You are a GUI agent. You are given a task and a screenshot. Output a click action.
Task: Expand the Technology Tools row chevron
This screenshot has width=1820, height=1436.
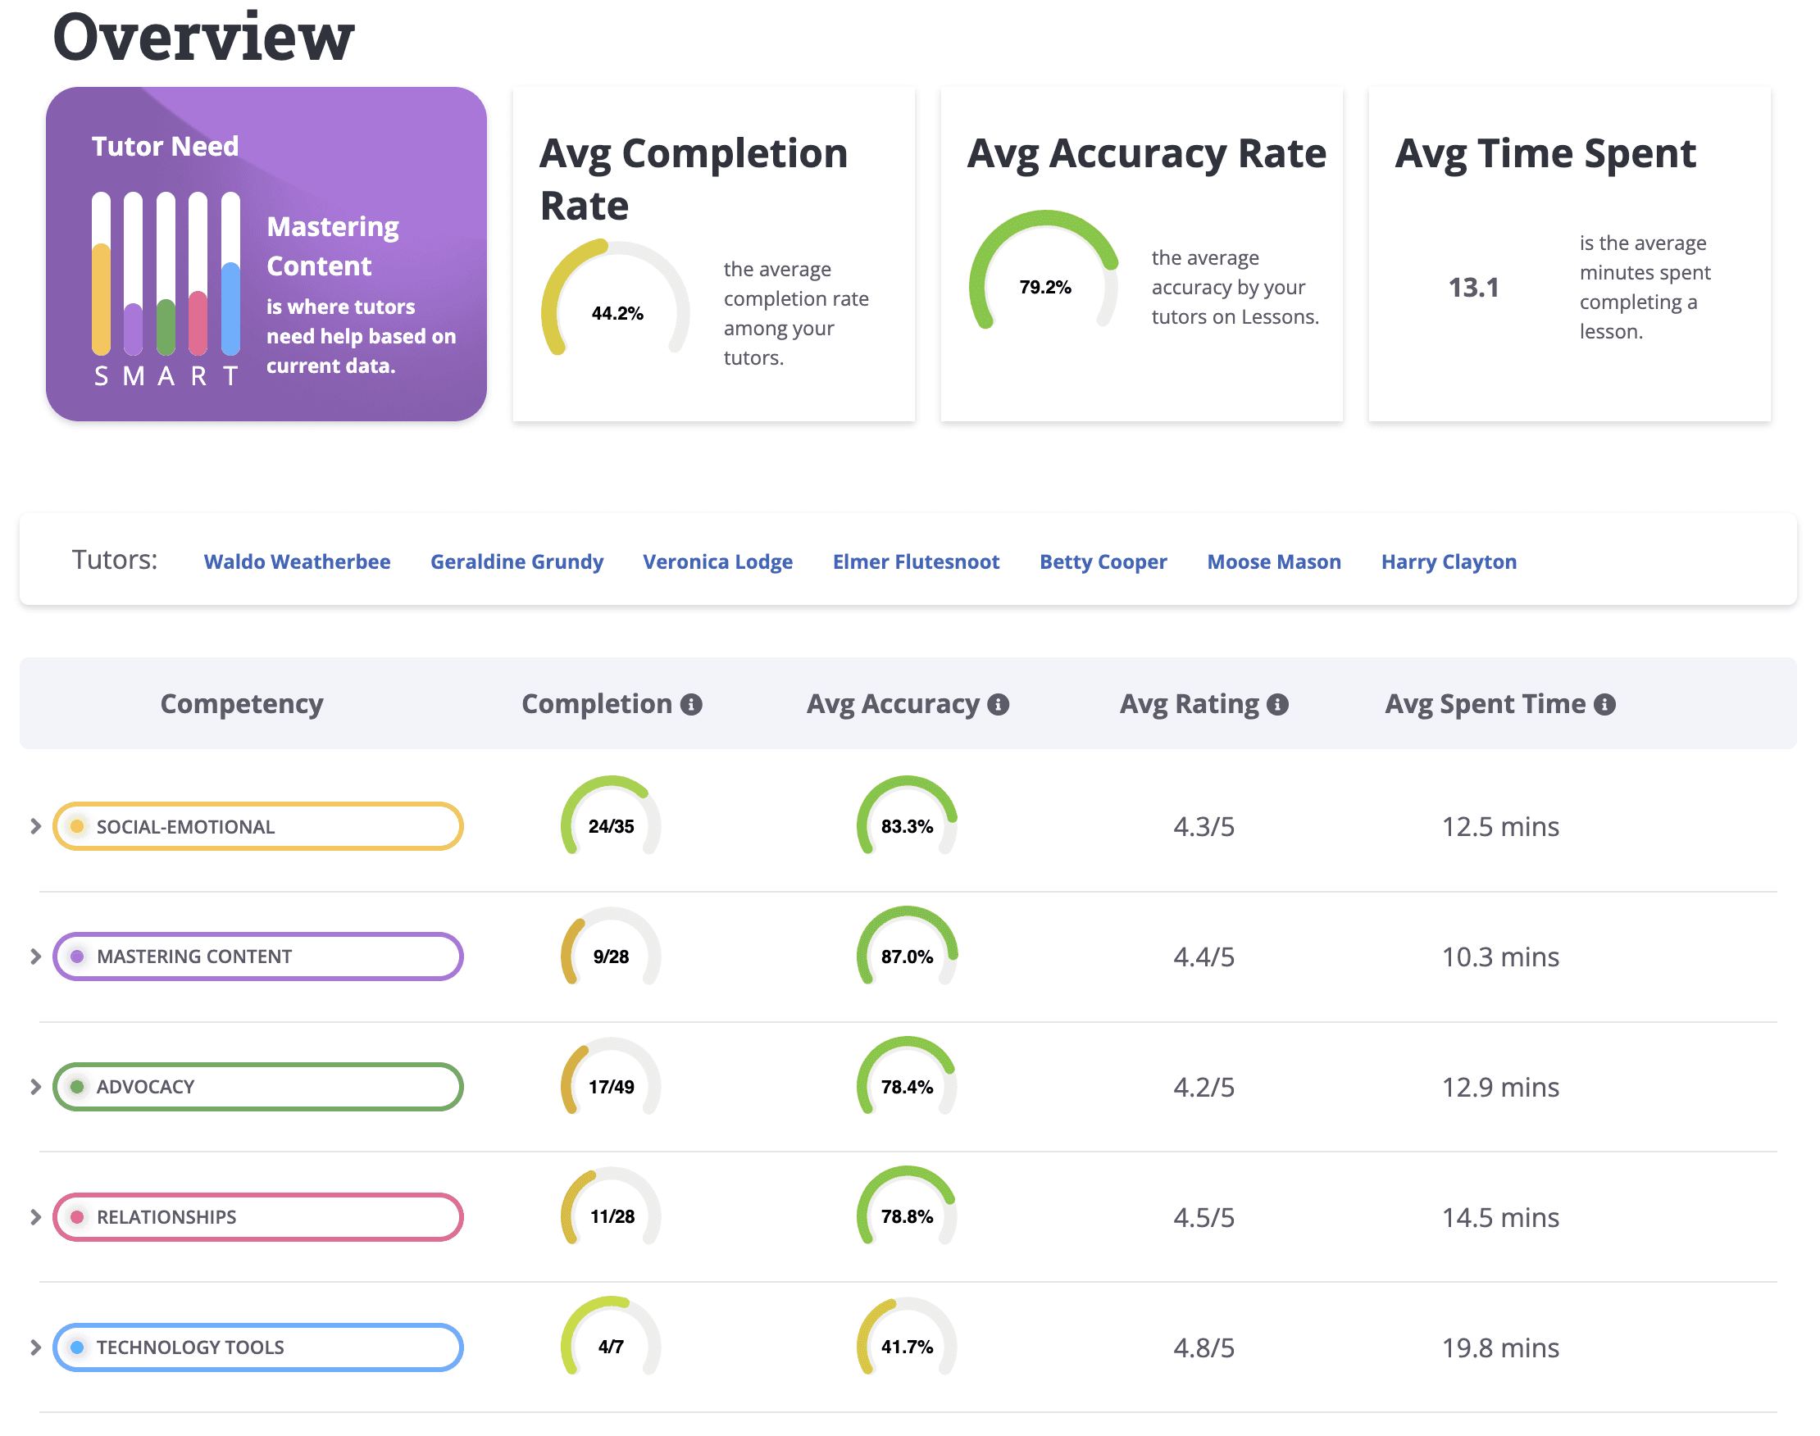pos(35,1347)
